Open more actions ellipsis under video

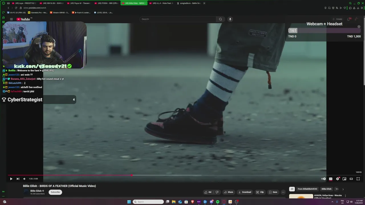pos(283,192)
